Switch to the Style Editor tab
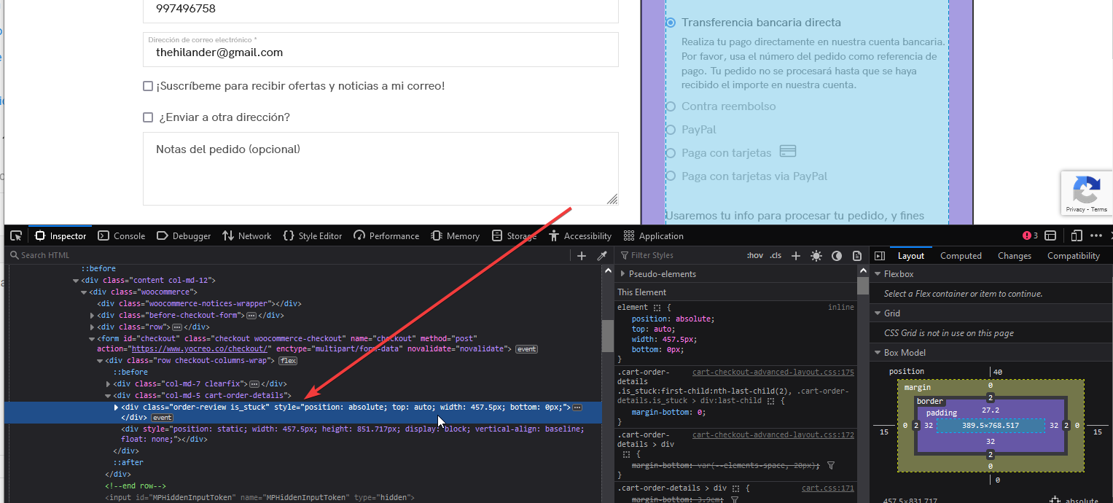The height and width of the screenshot is (503, 1113). click(x=312, y=235)
